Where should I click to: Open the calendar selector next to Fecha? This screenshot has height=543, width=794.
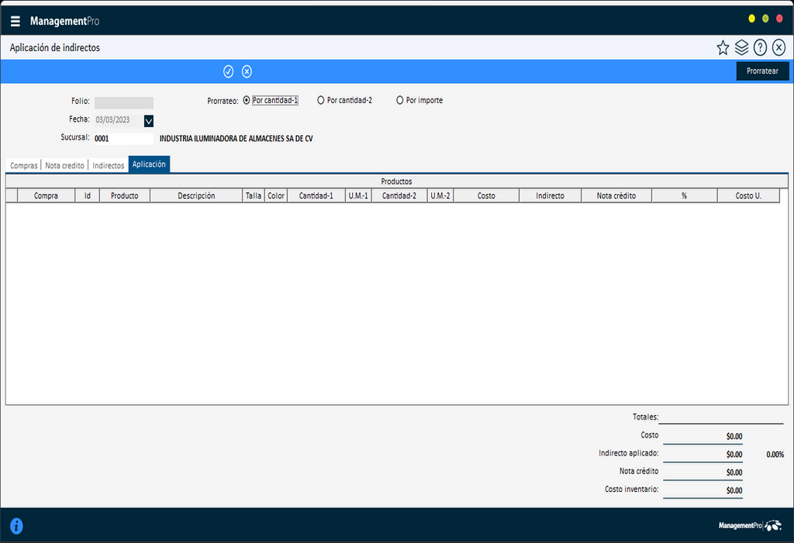tap(147, 120)
